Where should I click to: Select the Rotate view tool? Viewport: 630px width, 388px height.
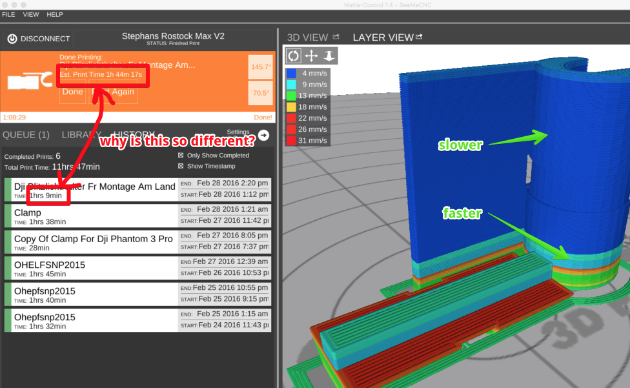(x=294, y=56)
